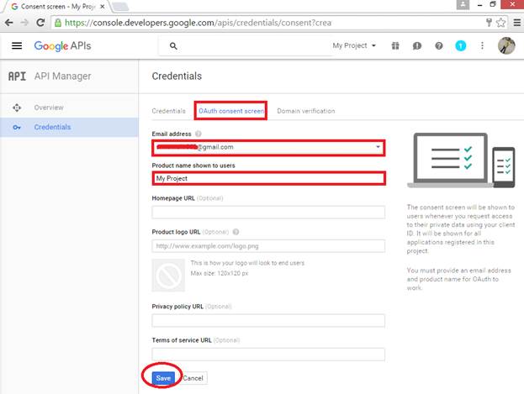
Task: Switch to the Domain verification tab
Action: pos(306,111)
